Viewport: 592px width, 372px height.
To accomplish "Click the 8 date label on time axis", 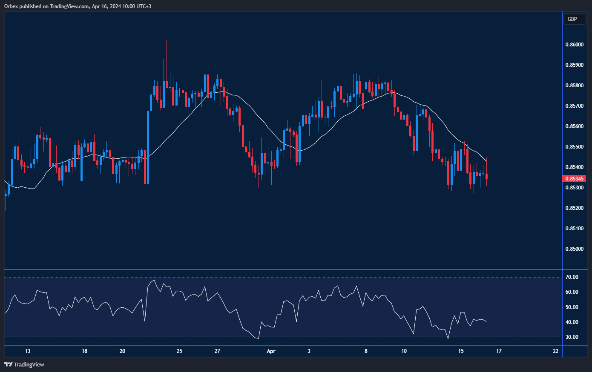I will pos(366,351).
